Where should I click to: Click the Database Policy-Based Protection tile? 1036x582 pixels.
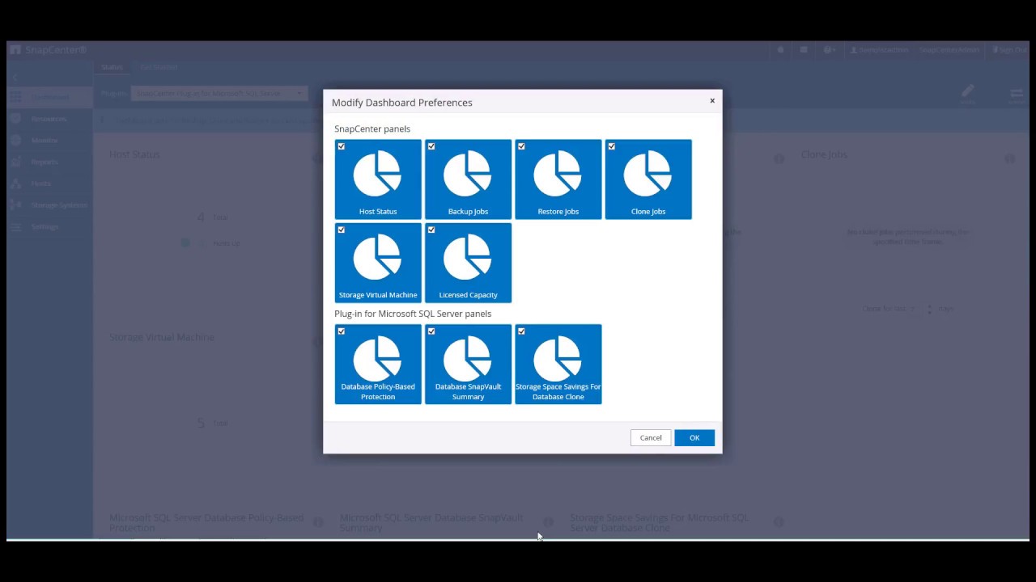coord(378,365)
